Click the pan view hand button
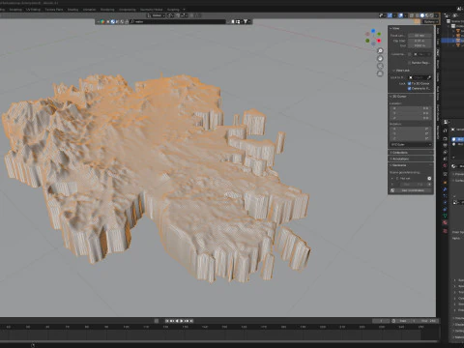This screenshot has height=348, width=464. pyautogui.click(x=380, y=58)
